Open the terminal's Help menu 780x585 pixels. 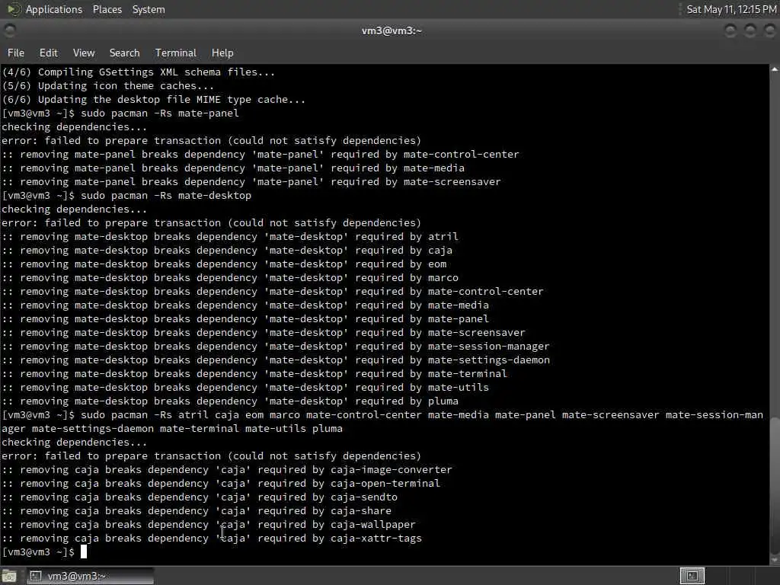(x=222, y=53)
